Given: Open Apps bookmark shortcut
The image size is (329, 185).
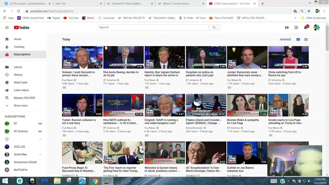Looking at the screenshot, I should pyautogui.click(x=8, y=18).
